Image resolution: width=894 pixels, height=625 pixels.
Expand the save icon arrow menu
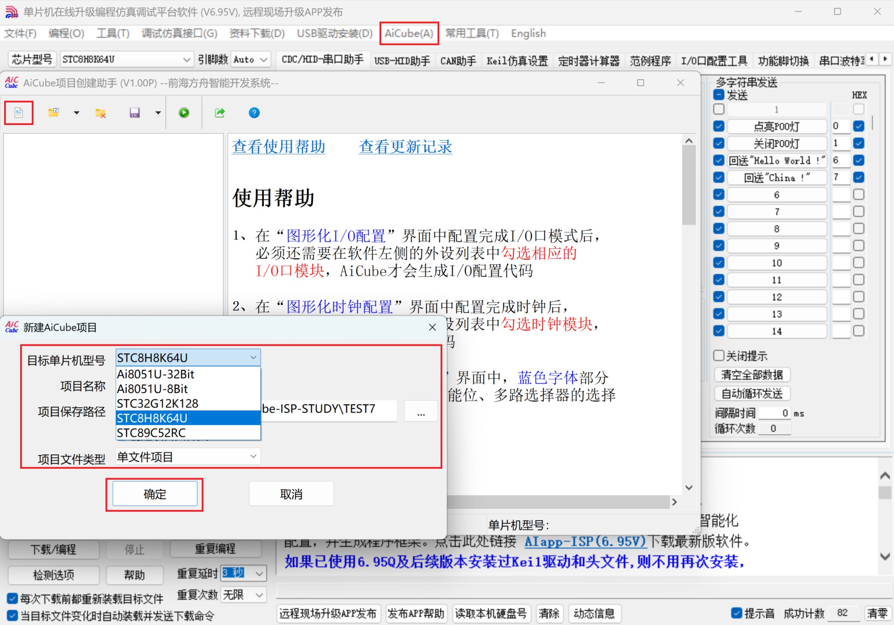tap(158, 113)
